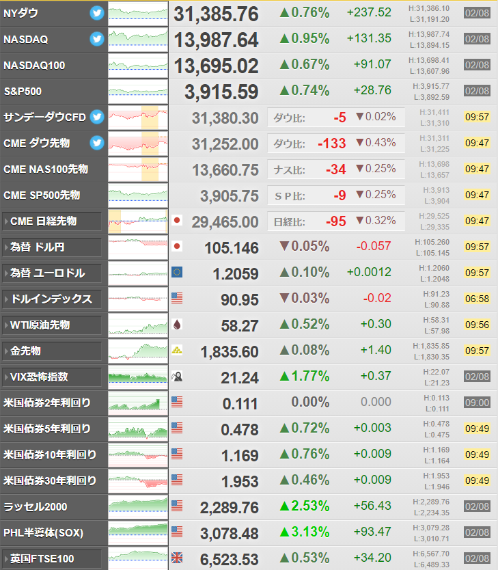Viewport: 498px width, 570px height.
Task: Expand the VIX恐怖指数 row
Action: point(52,377)
